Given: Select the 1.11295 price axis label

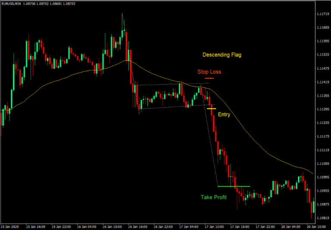Looking at the screenshot, I should [x=320, y=110].
